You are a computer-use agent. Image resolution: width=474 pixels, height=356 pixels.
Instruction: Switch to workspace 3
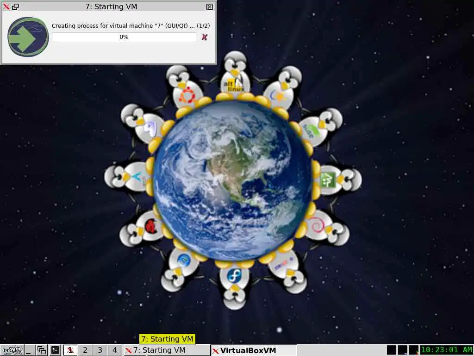[100, 350]
